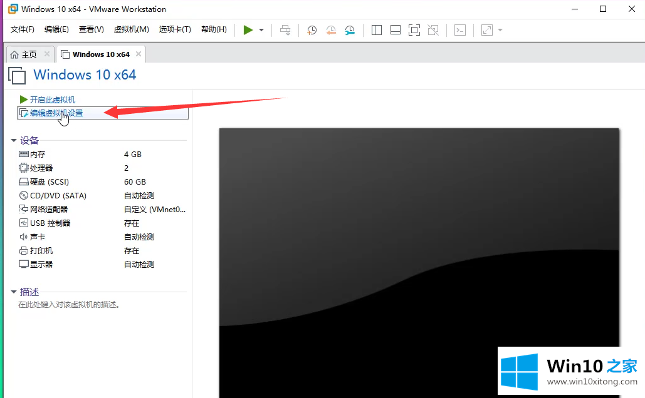645x398 pixels.
Task: Take a snapshot with the clock-plus icon
Action: pyautogui.click(x=312, y=30)
